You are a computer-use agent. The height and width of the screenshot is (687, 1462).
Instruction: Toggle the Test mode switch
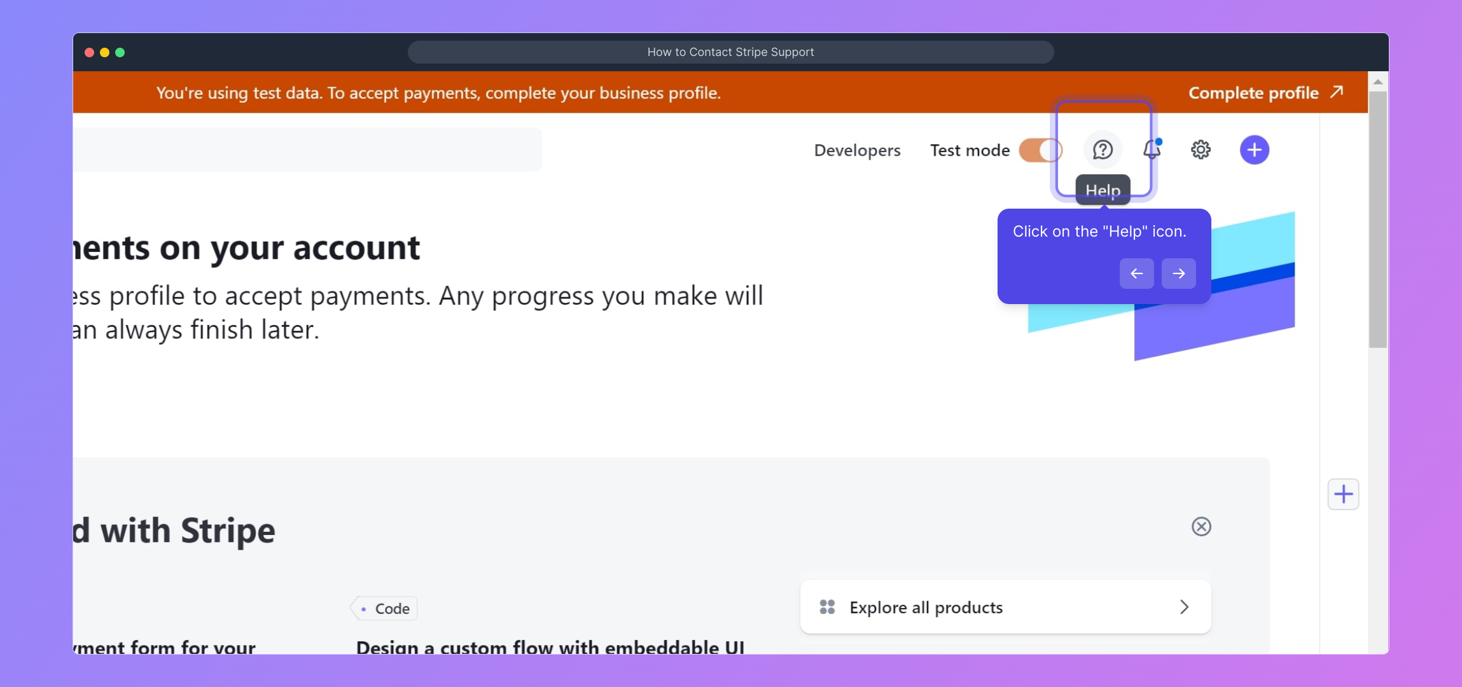tap(1040, 151)
